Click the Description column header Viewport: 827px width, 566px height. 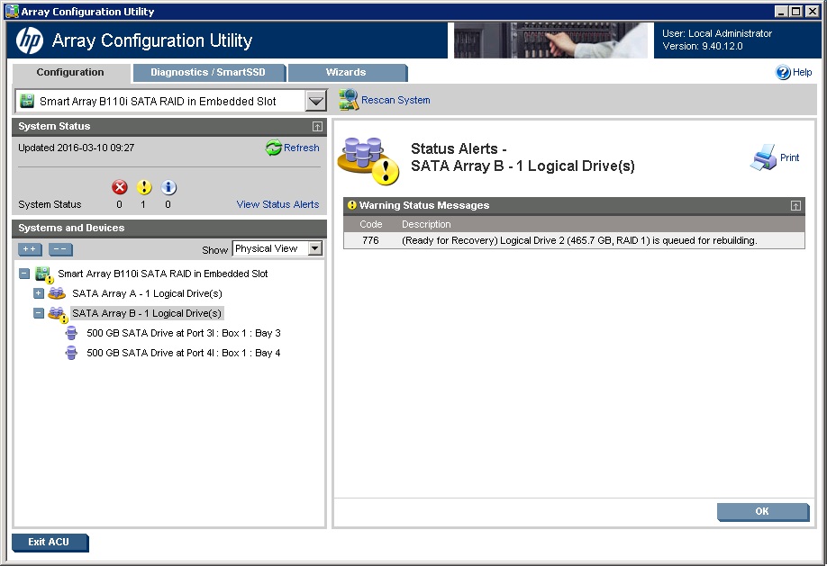426,224
